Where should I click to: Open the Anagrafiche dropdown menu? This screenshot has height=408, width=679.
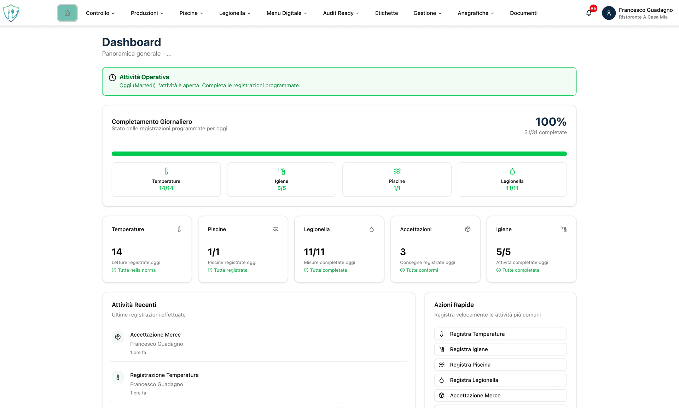point(475,13)
